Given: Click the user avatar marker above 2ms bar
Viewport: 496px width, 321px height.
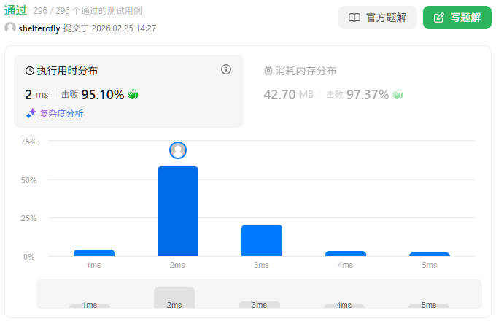Looking at the screenshot, I should pos(178,150).
